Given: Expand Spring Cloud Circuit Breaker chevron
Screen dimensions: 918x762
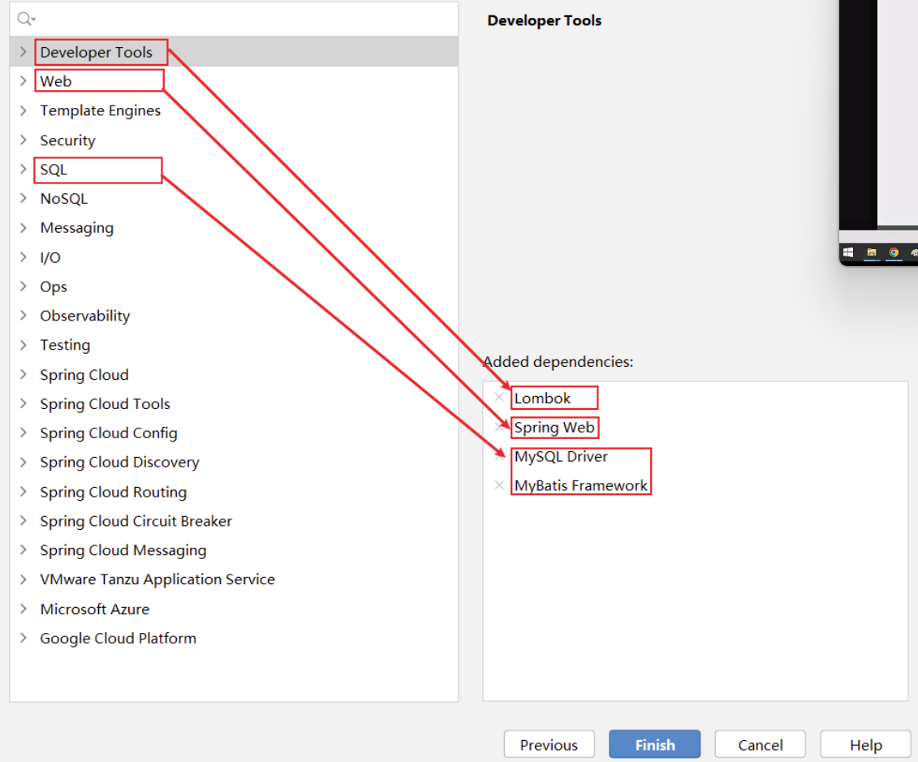Looking at the screenshot, I should (24, 521).
